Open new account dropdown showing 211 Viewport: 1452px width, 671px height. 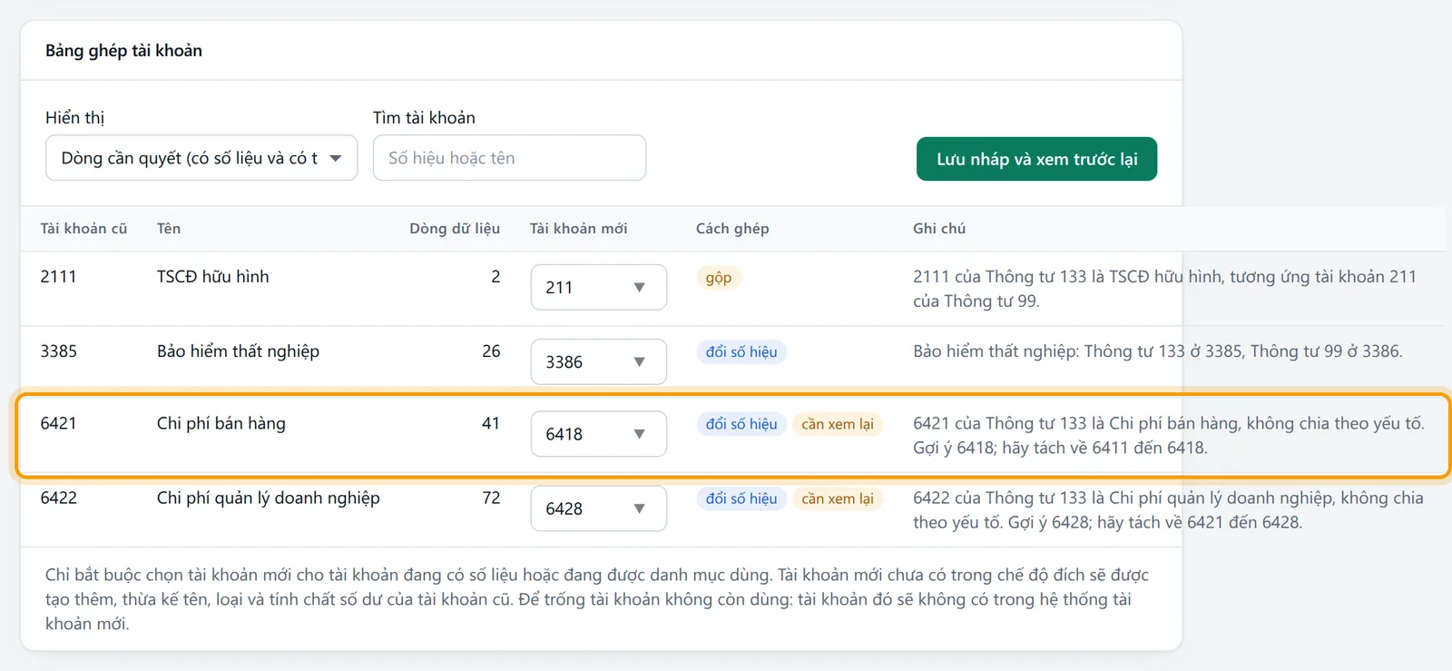(x=599, y=287)
